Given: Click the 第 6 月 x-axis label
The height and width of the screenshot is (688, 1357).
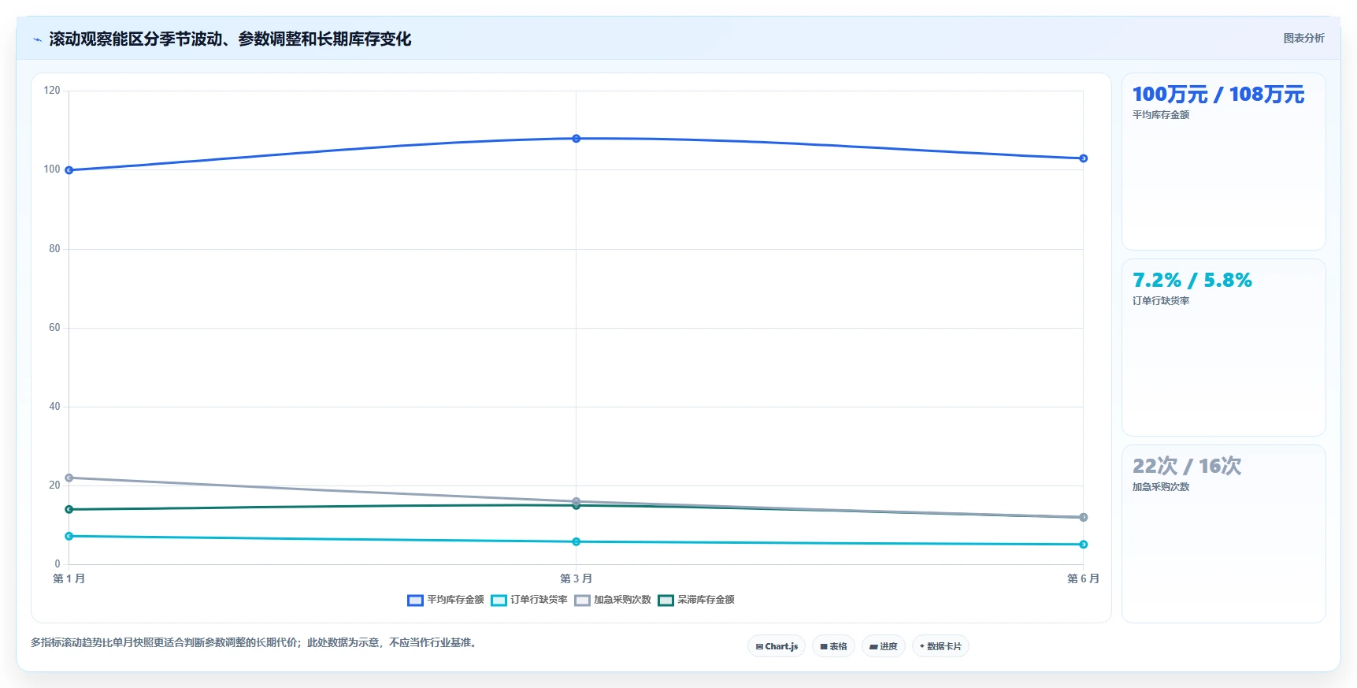Looking at the screenshot, I should [1084, 578].
